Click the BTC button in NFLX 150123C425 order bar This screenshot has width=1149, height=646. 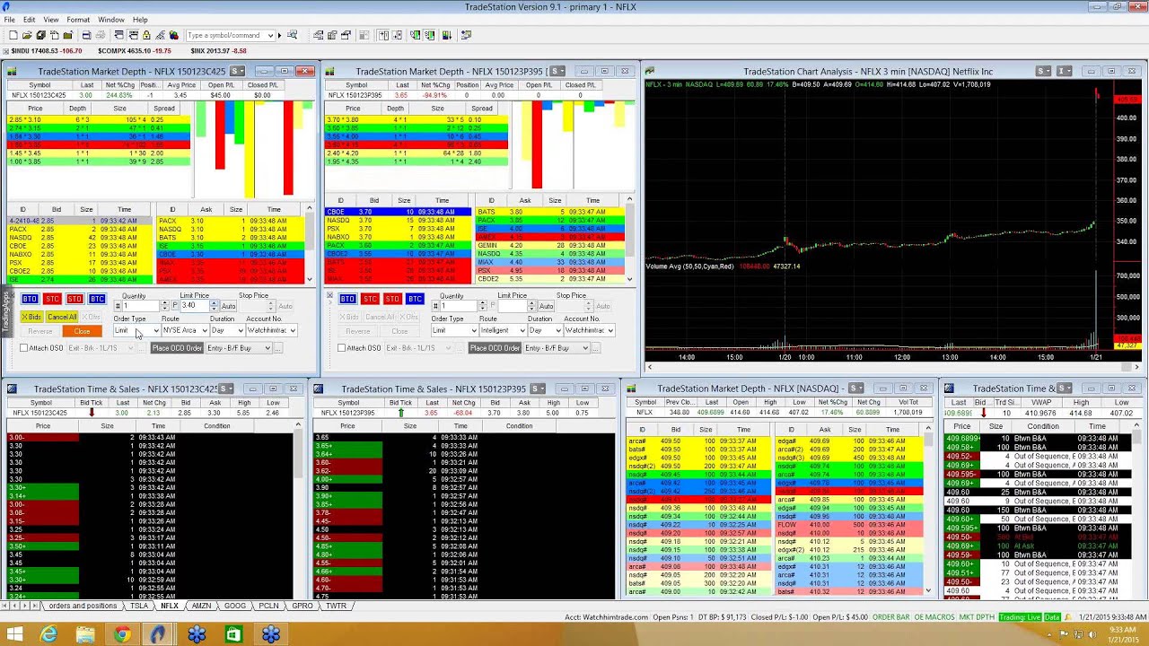click(97, 299)
